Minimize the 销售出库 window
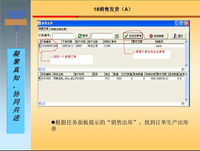The image size is (200, 151). (x=177, y=23)
